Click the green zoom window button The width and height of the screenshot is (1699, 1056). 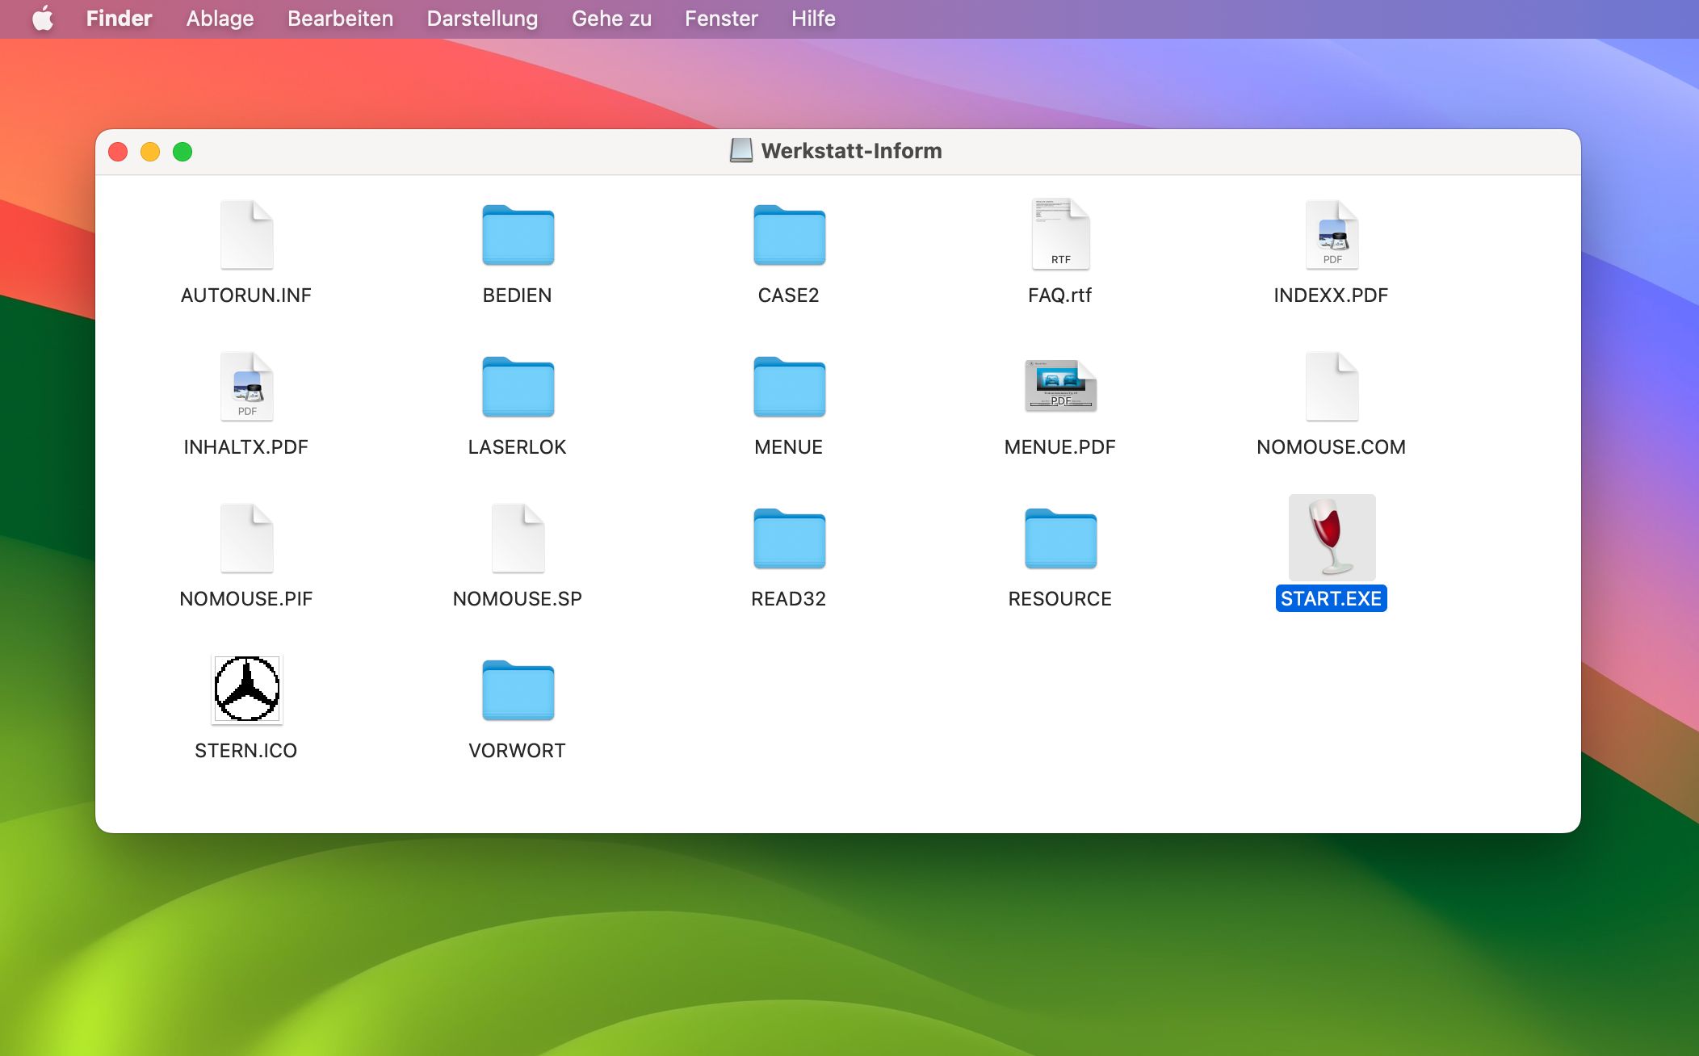click(182, 152)
